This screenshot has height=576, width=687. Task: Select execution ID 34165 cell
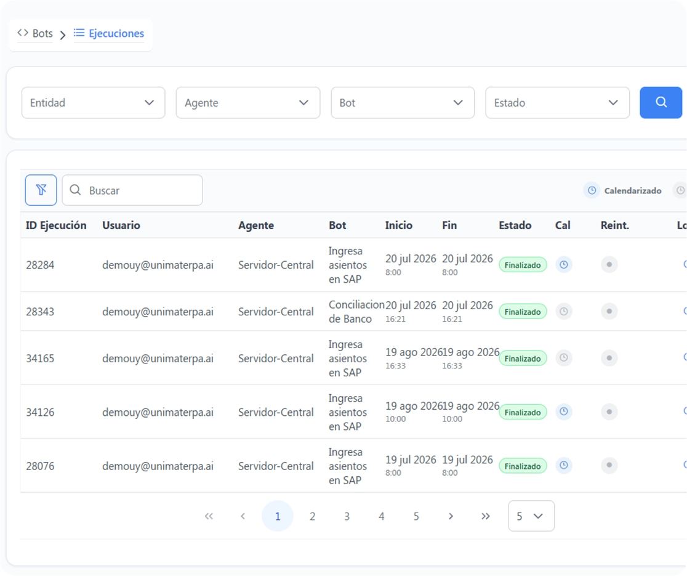coord(40,359)
